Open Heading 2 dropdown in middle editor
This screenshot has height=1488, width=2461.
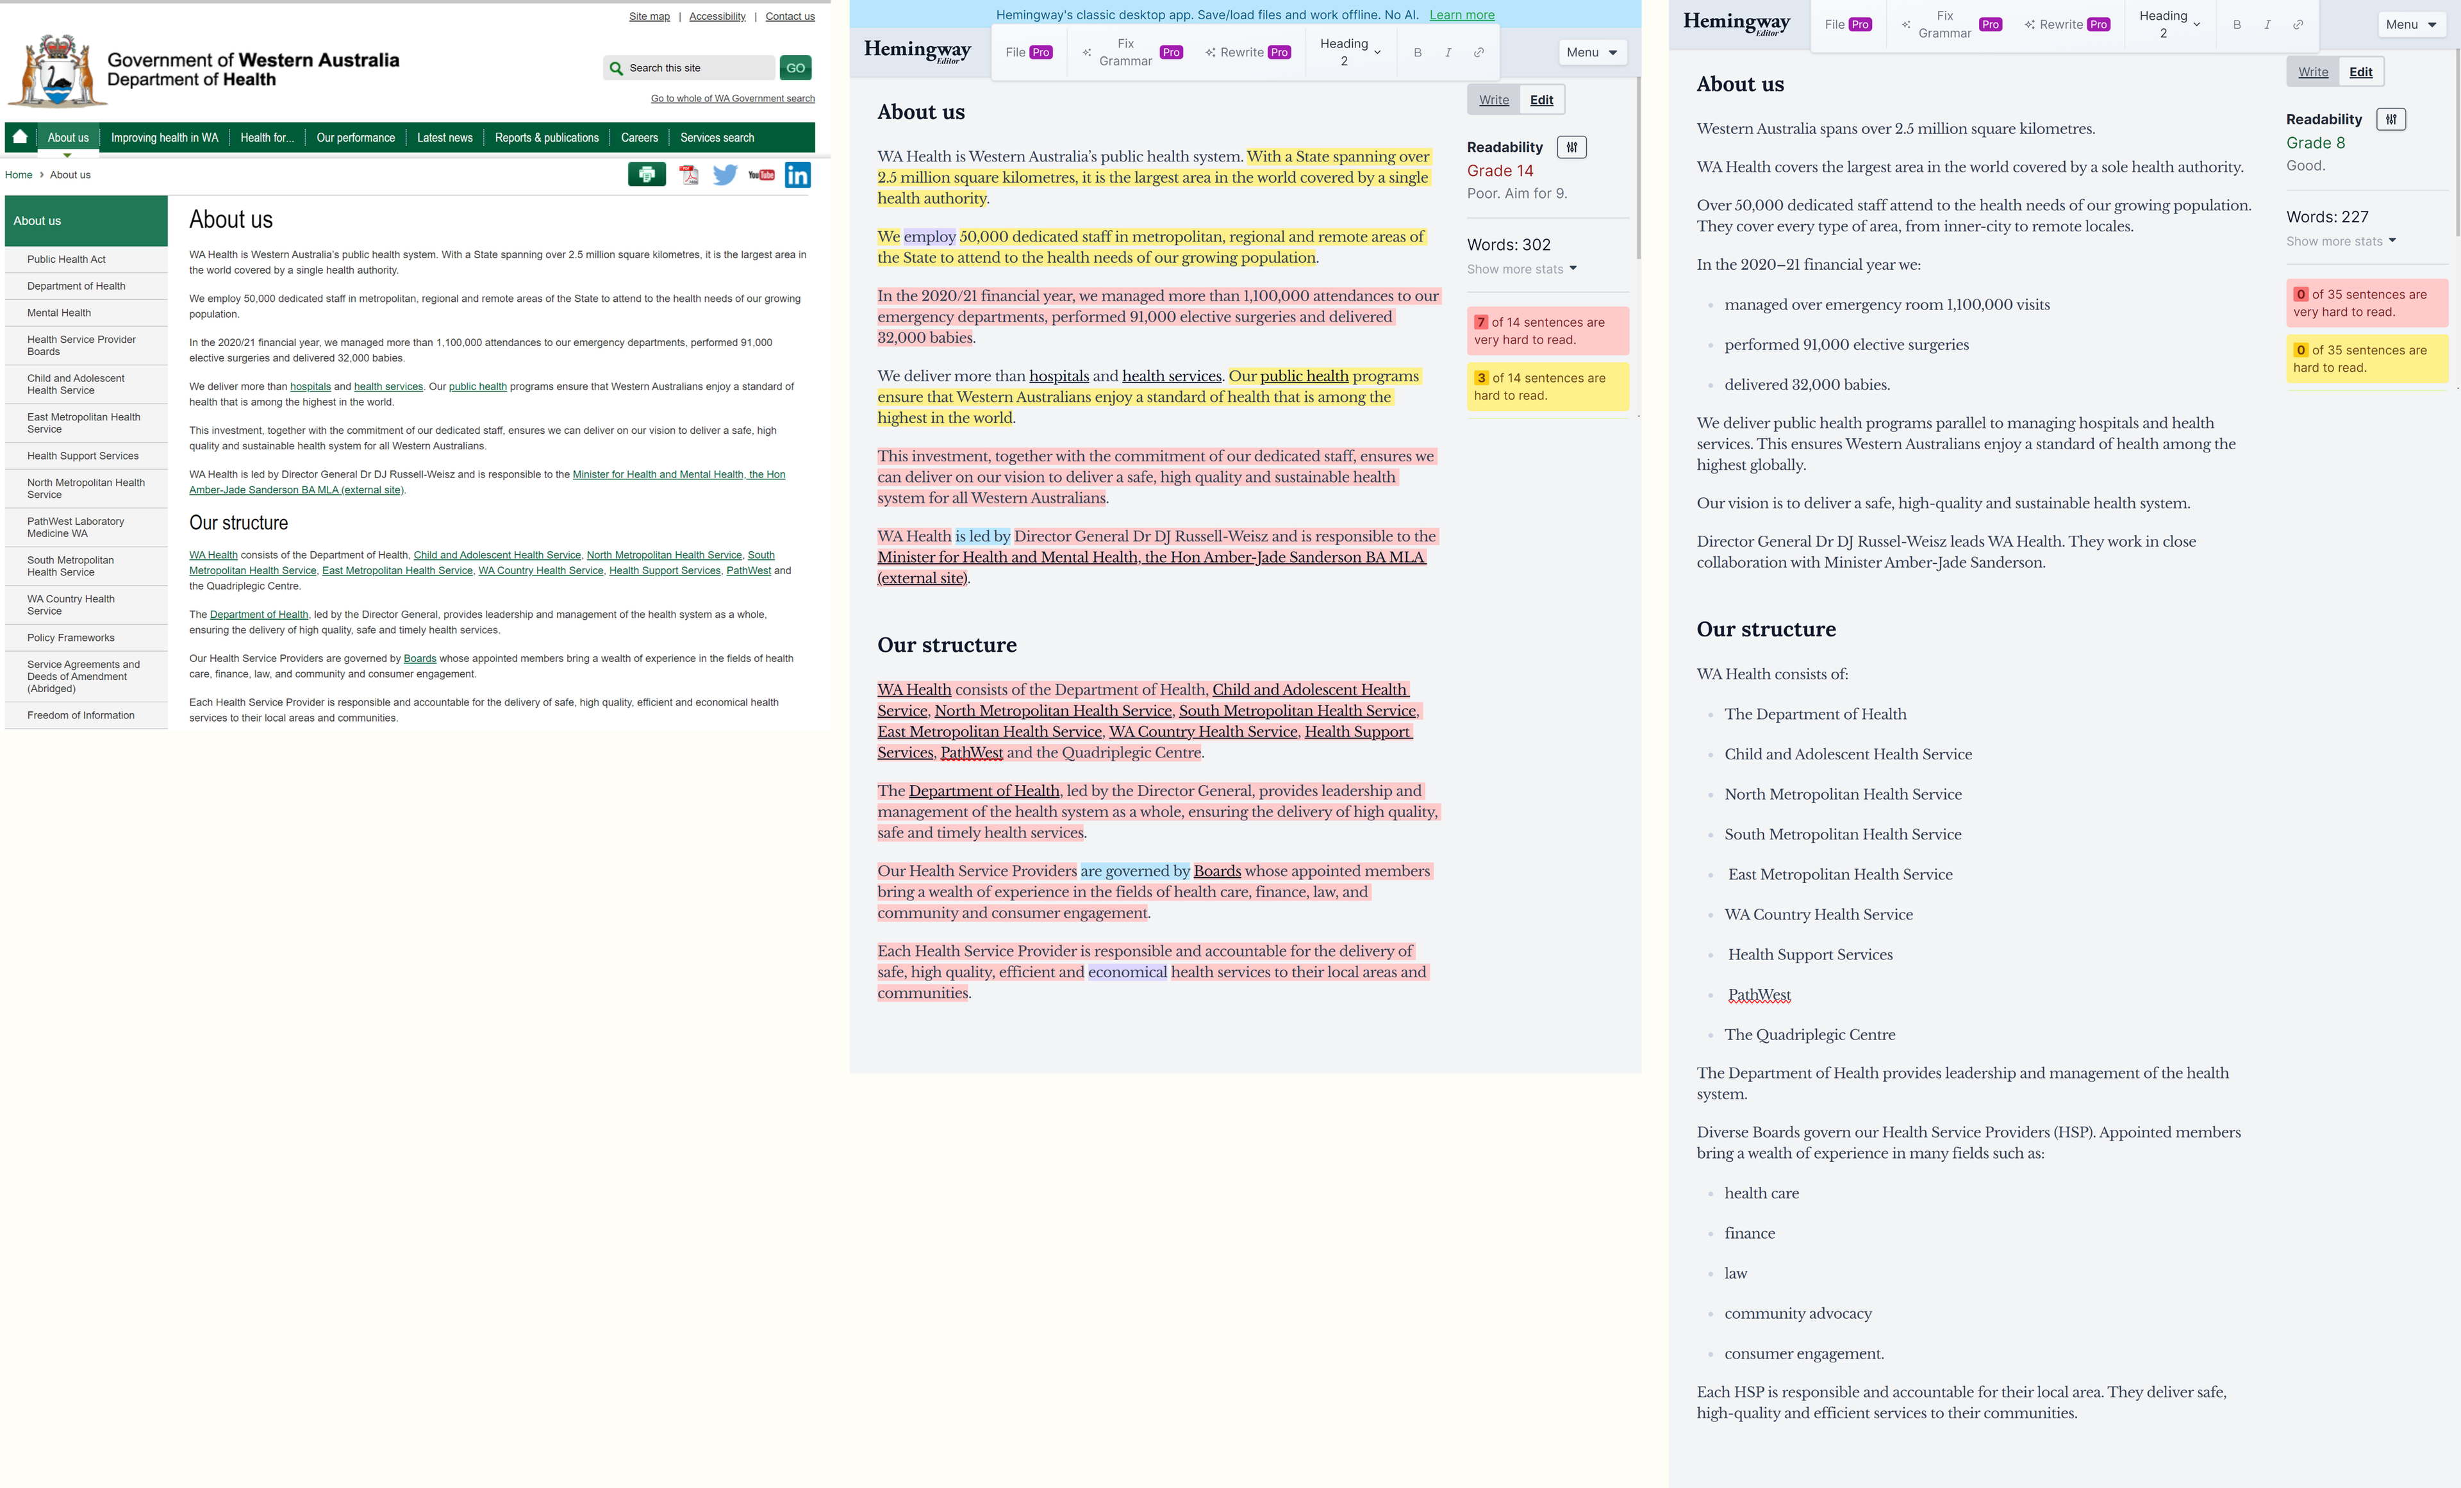click(x=1350, y=52)
